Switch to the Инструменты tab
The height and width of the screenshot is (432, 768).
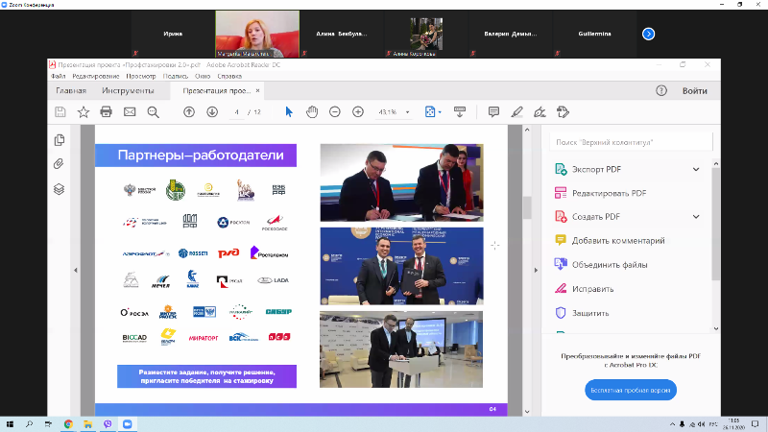128,91
